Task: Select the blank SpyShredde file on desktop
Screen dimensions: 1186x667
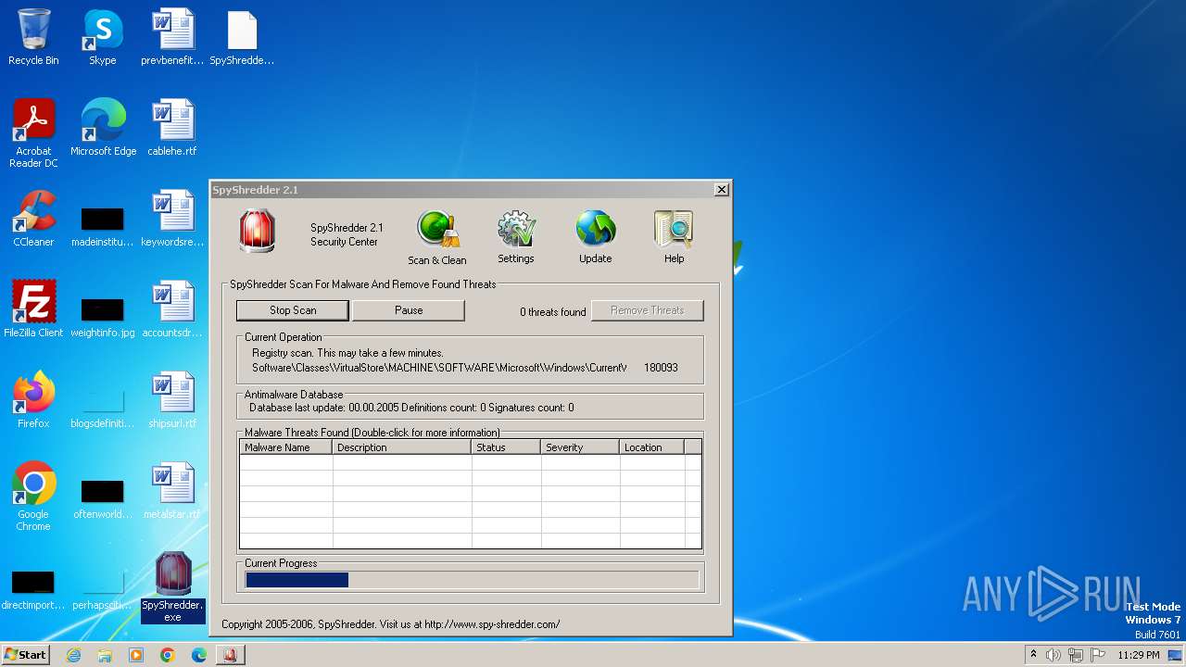Action: click(242, 37)
